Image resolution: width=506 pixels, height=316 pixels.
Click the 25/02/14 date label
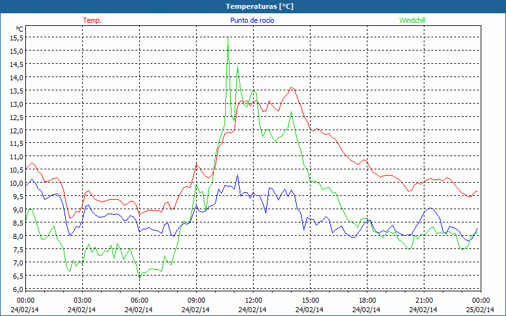pyautogui.click(x=480, y=310)
